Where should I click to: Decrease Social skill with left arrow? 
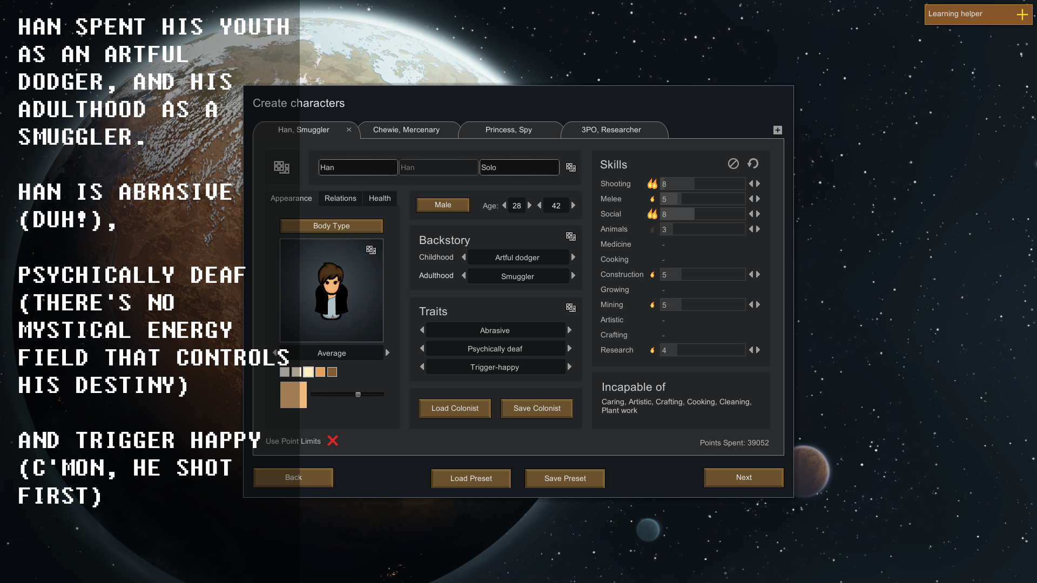pos(751,214)
